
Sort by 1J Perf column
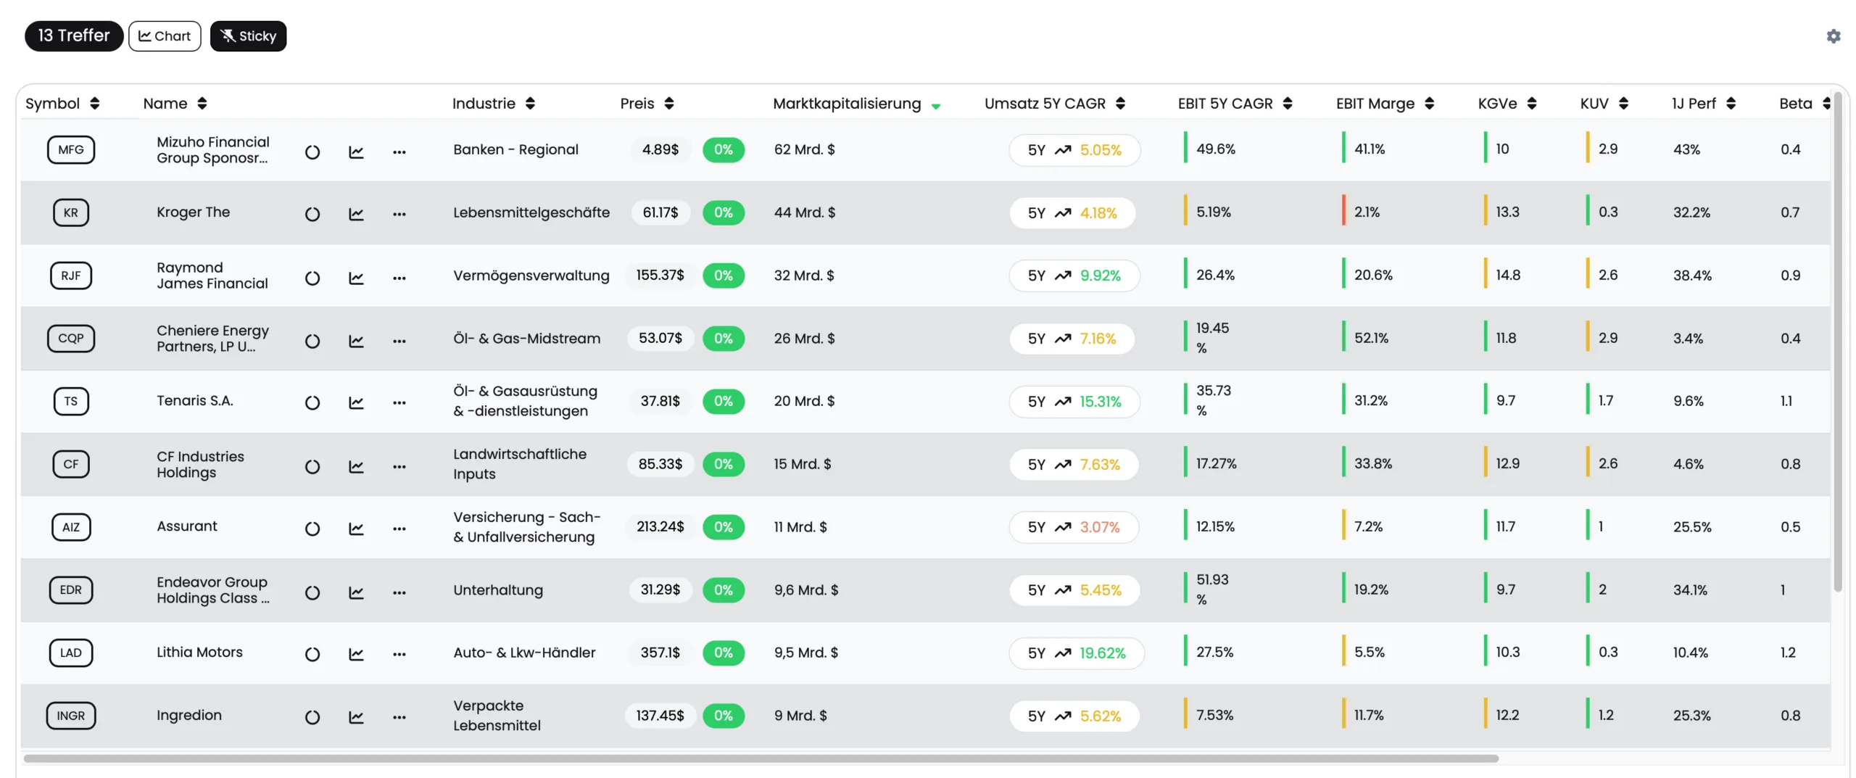(1703, 103)
